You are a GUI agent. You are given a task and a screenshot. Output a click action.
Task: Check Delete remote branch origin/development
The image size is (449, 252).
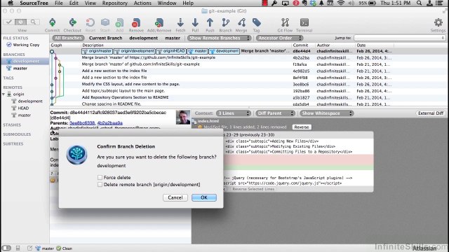pos(100,185)
